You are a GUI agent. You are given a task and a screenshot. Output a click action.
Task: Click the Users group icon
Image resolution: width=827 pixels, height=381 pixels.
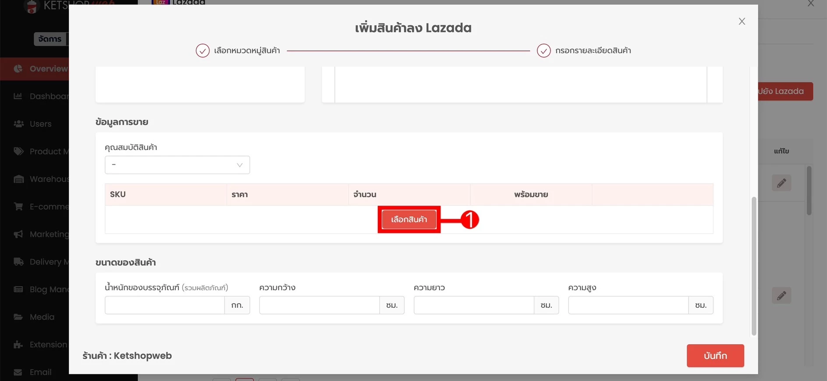pos(18,124)
